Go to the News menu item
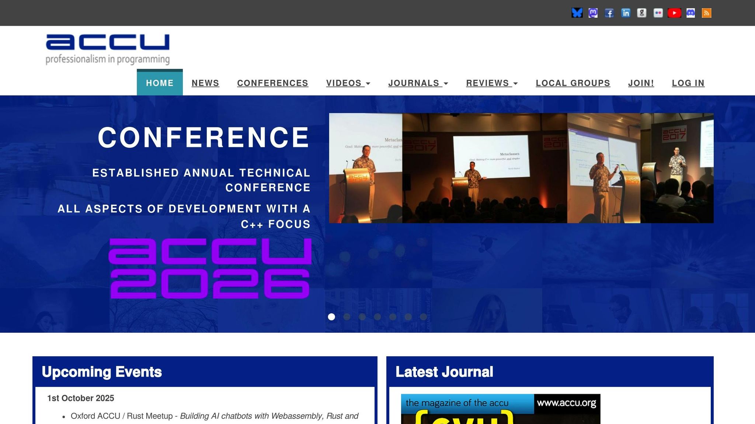 tap(205, 83)
